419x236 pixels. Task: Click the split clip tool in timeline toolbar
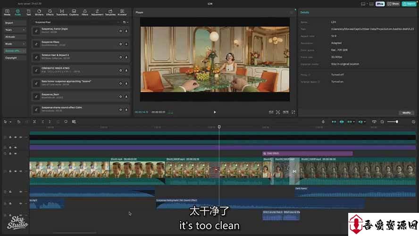click(34, 122)
